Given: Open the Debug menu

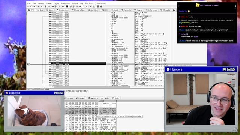Looking at the screenshot, I should pos(41,3).
